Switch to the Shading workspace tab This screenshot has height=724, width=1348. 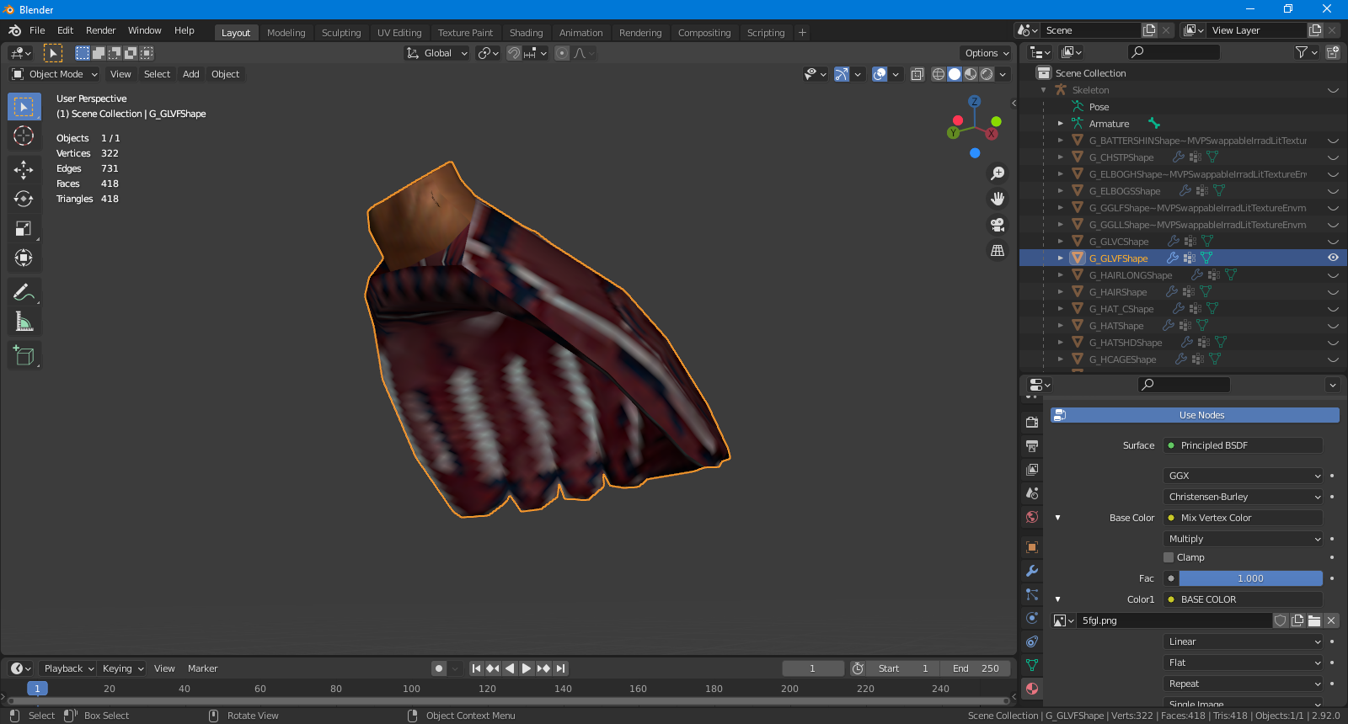coord(526,33)
